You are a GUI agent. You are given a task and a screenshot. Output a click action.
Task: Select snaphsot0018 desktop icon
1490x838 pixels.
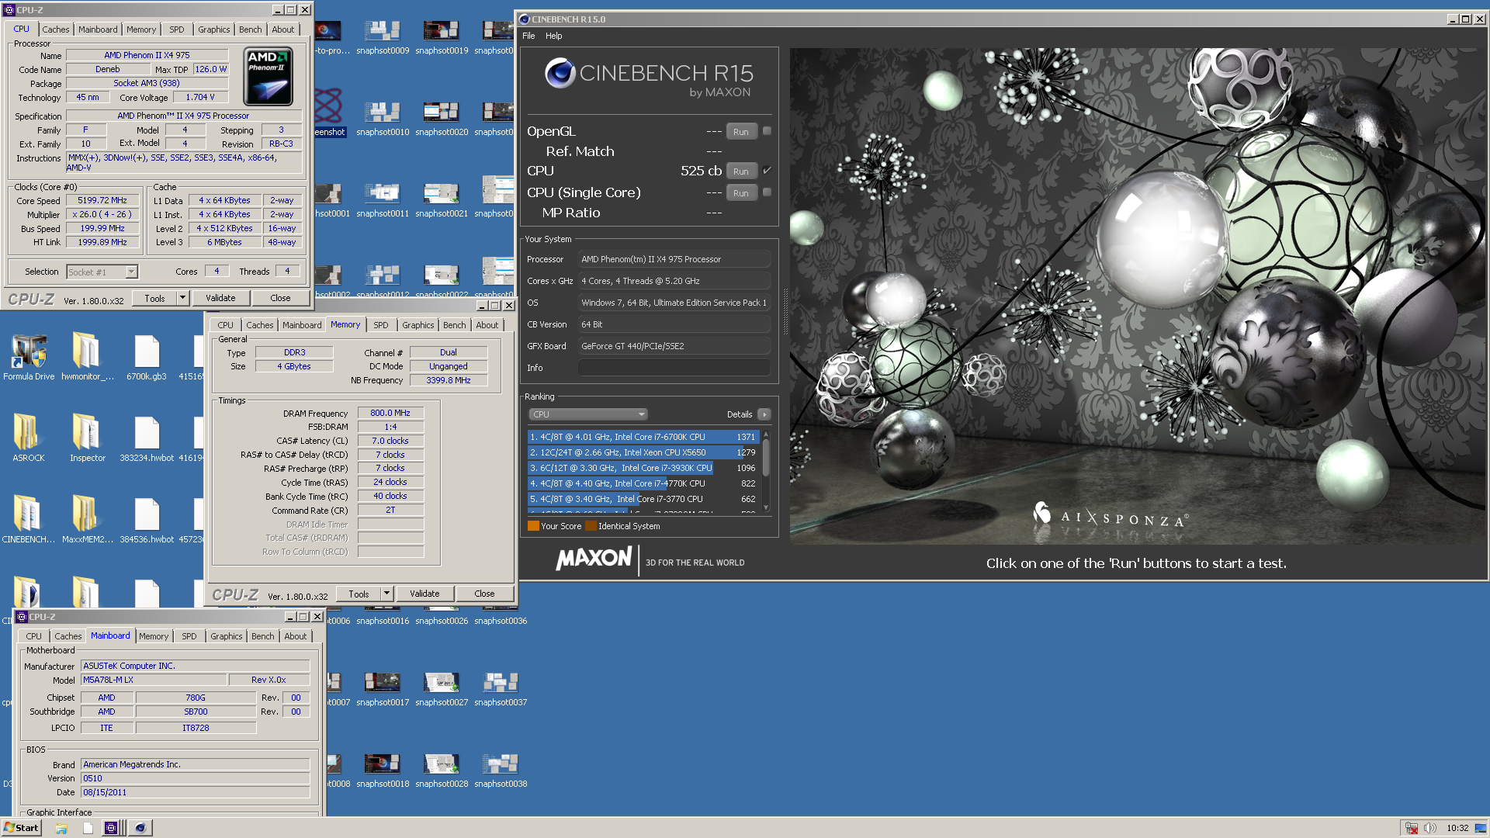383,771
